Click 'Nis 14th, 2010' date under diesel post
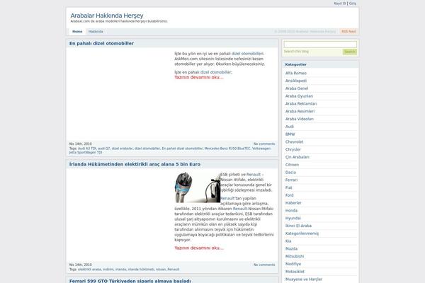This screenshot has height=283, width=425. [81, 144]
